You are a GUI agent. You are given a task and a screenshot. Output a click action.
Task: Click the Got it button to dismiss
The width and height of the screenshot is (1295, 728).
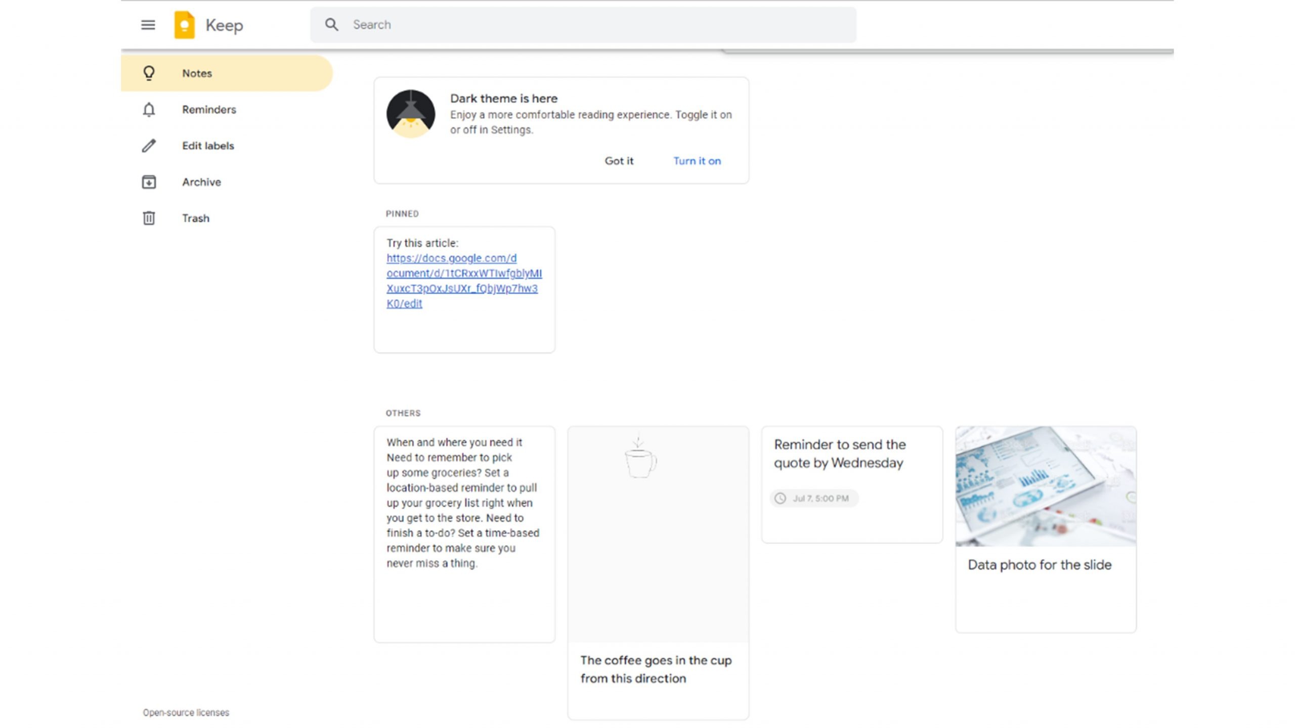pos(619,160)
